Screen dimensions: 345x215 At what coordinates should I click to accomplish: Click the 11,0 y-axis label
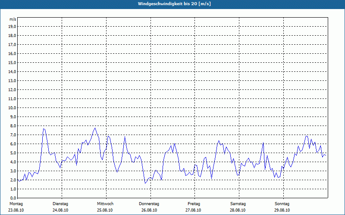point(12,99)
